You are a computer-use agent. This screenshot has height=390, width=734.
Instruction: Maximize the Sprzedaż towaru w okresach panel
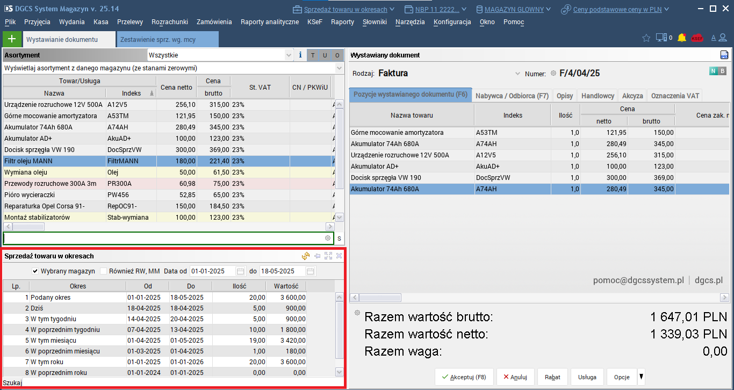pyautogui.click(x=328, y=256)
